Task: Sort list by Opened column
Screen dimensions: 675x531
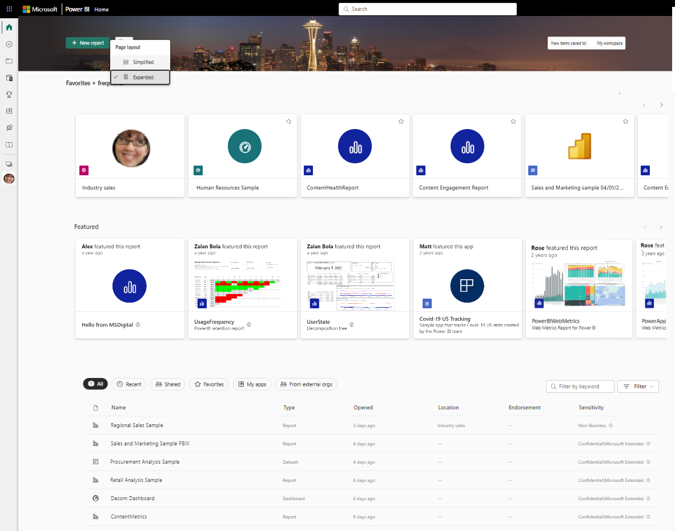Action: pyautogui.click(x=363, y=408)
